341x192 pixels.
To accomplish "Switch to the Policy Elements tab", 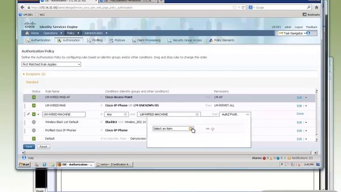I will [x=222, y=41].
